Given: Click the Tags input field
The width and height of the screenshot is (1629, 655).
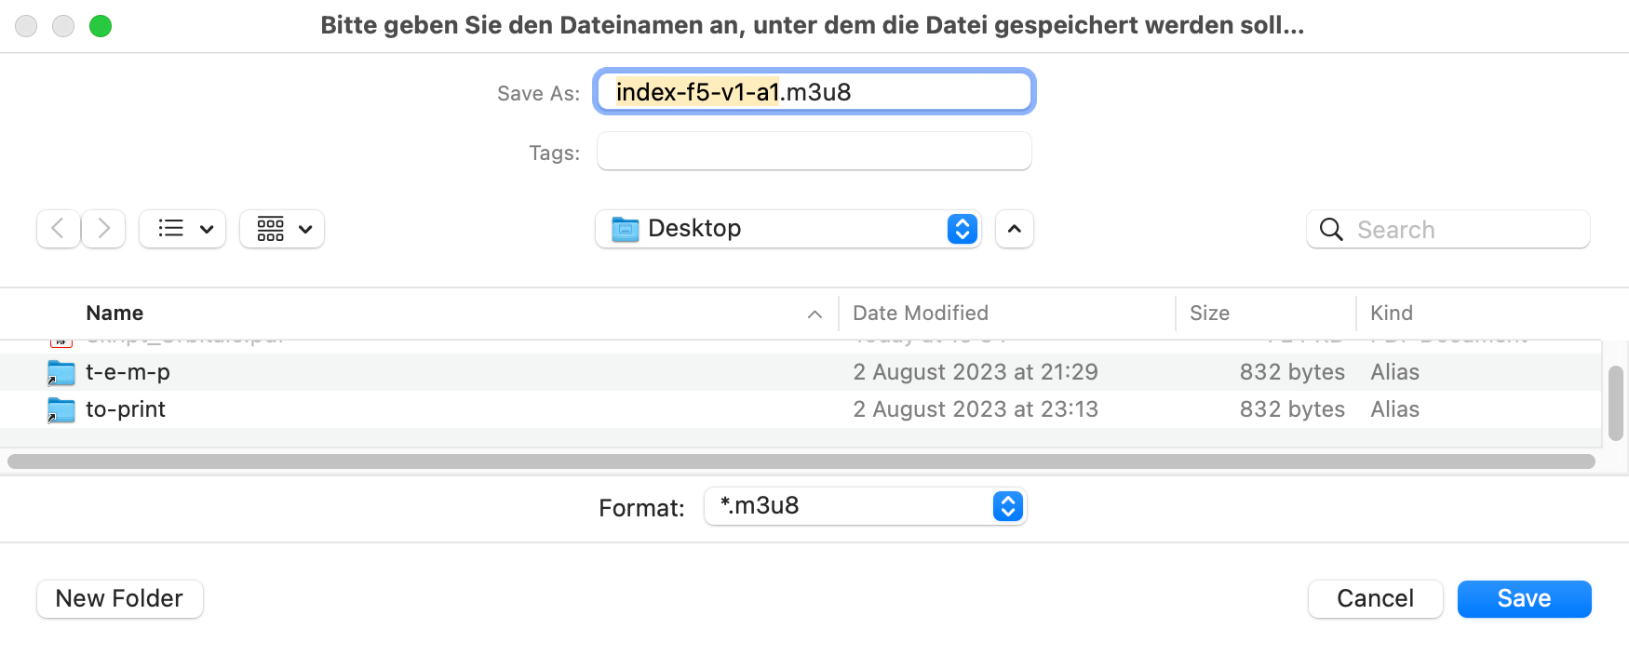Looking at the screenshot, I should click(814, 152).
